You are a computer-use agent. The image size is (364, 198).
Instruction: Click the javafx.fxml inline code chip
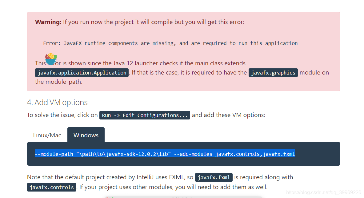(x=214, y=177)
